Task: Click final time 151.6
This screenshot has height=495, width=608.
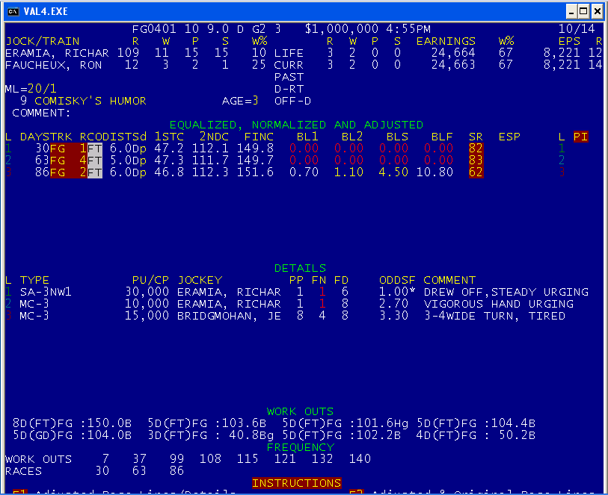Action: coord(255,172)
